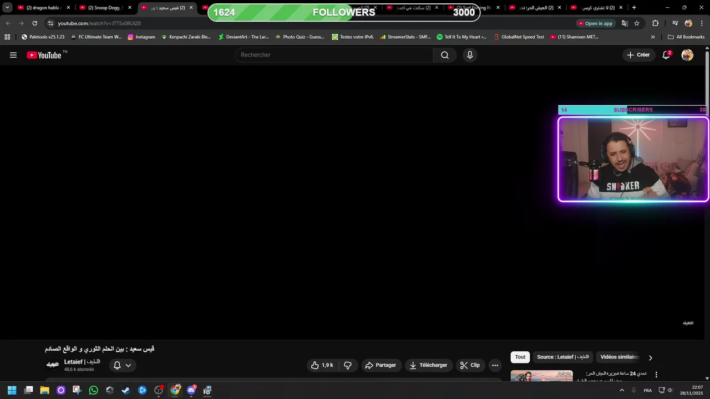Click the address bar URL
The image size is (710, 399).
99,23
